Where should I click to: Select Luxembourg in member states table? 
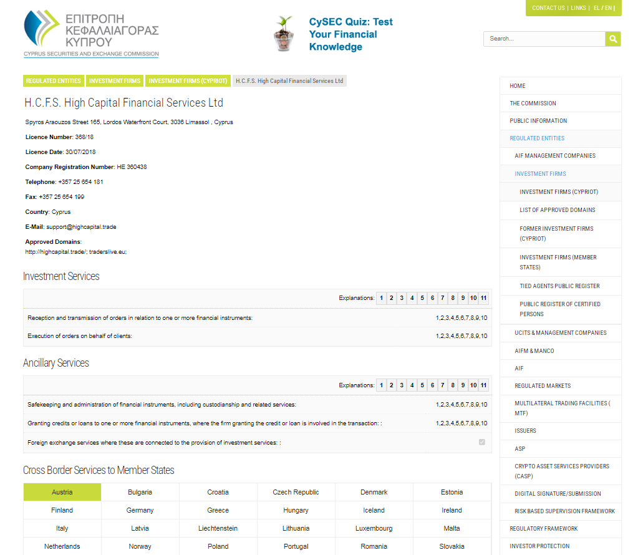point(374,528)
